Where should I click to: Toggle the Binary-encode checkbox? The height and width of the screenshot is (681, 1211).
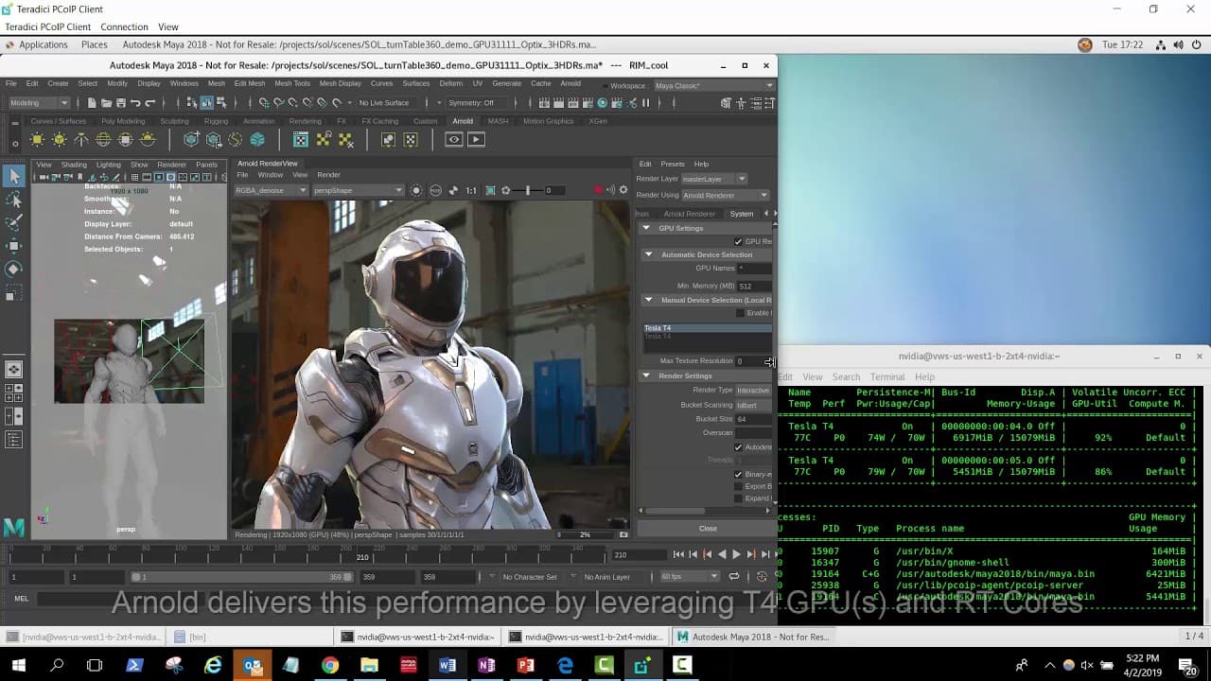pyautogui.click(x=739, y=474)
